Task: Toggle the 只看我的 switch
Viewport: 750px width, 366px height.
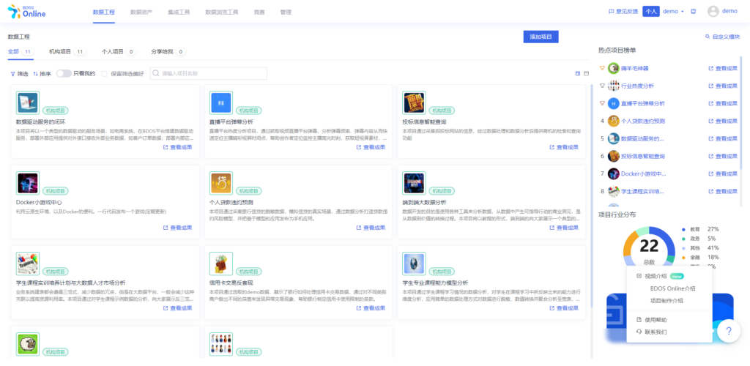Action: [64, 74]
